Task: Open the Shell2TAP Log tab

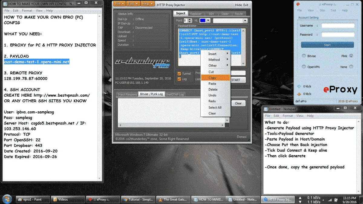Action: pos(175,94)
